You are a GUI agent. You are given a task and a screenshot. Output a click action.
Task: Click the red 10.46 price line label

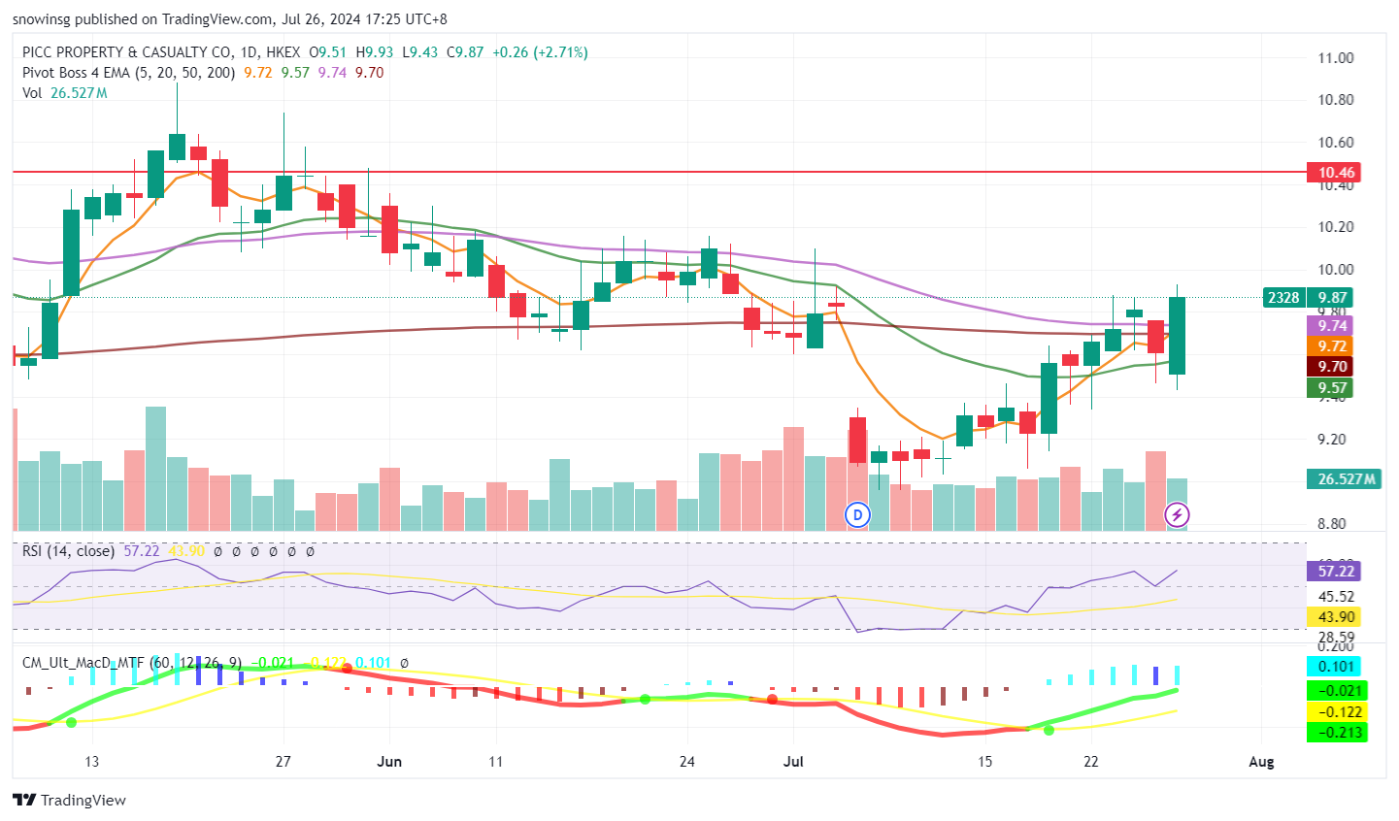click(1336, 173)
